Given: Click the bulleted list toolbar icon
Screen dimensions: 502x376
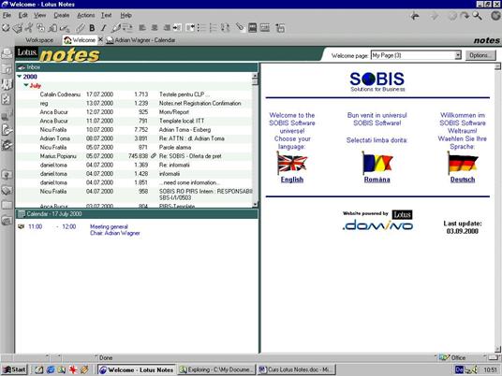Looking at the screenshot, I should click(x=201, y=28).
